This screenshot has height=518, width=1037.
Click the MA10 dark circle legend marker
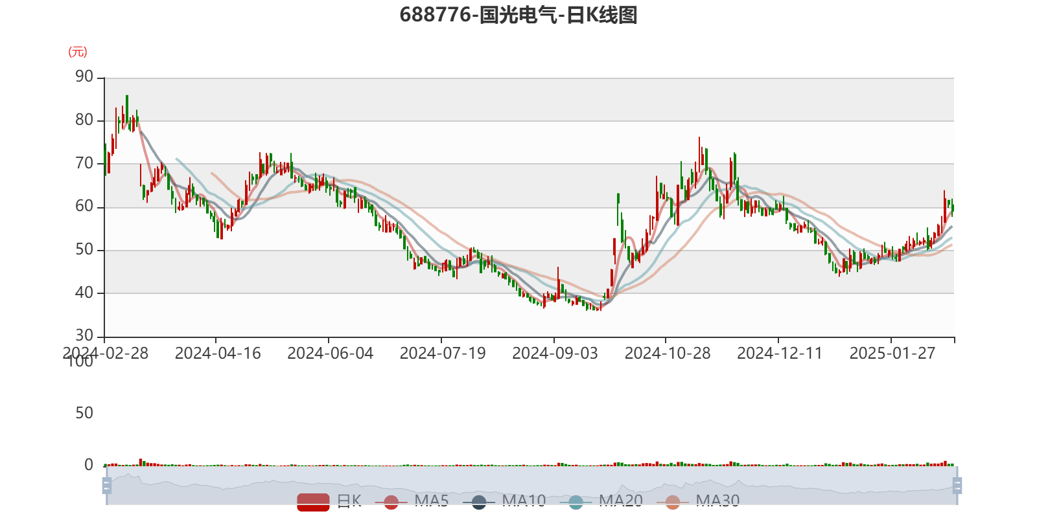click(x=479, y=502)
